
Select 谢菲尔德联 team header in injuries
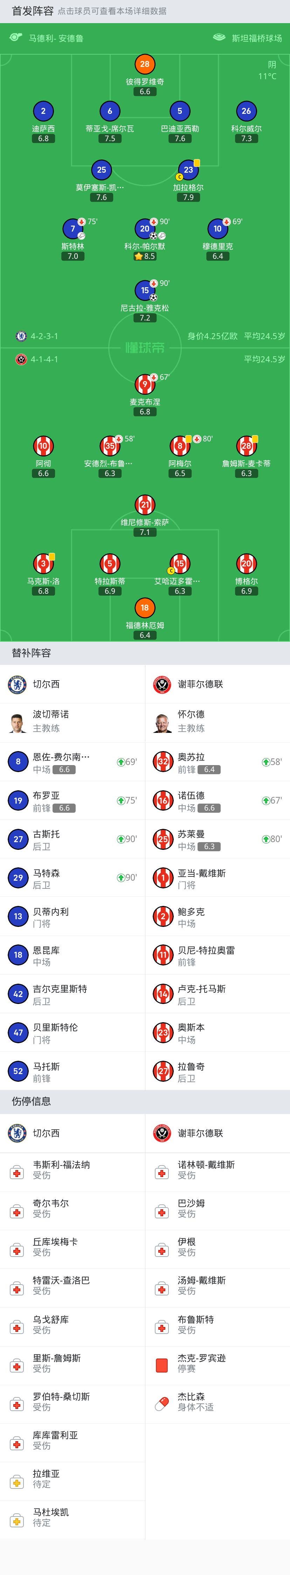pyautogui.click(x=200, y=1133)
